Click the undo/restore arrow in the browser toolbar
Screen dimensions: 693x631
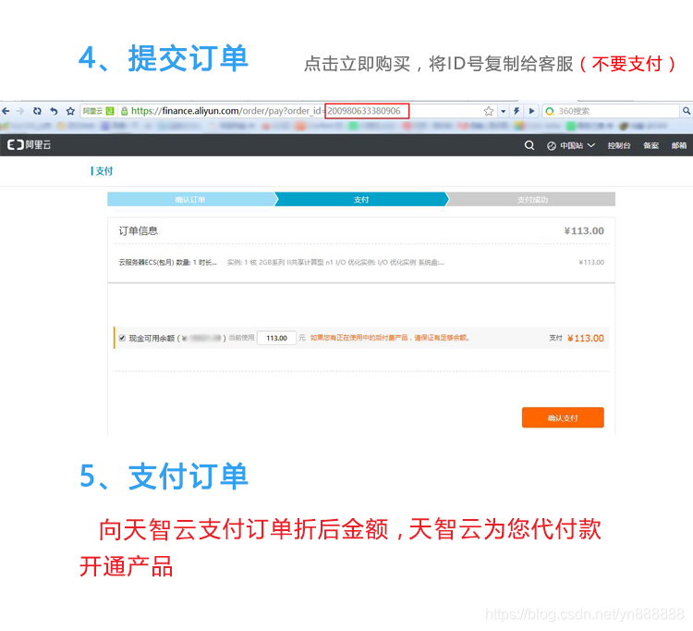click(x=54, y=111)
